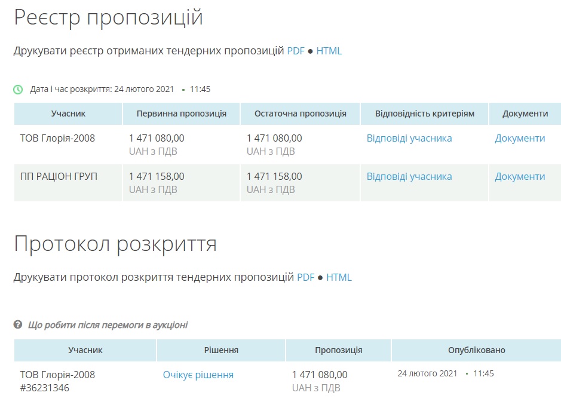The height and width of the screenshot is (414, 561).
Task: Click the participant code #36231346
Action: (x=45, y=388)
